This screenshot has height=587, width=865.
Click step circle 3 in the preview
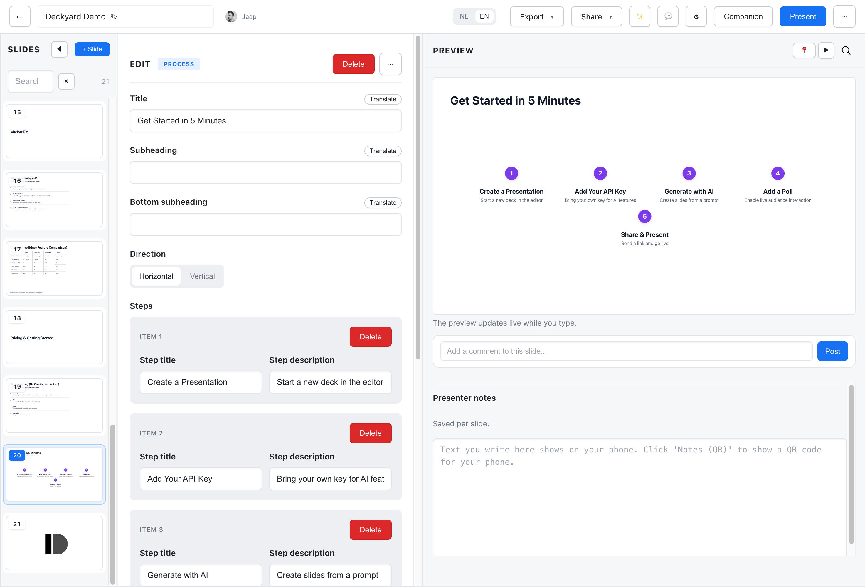[689, 173]
